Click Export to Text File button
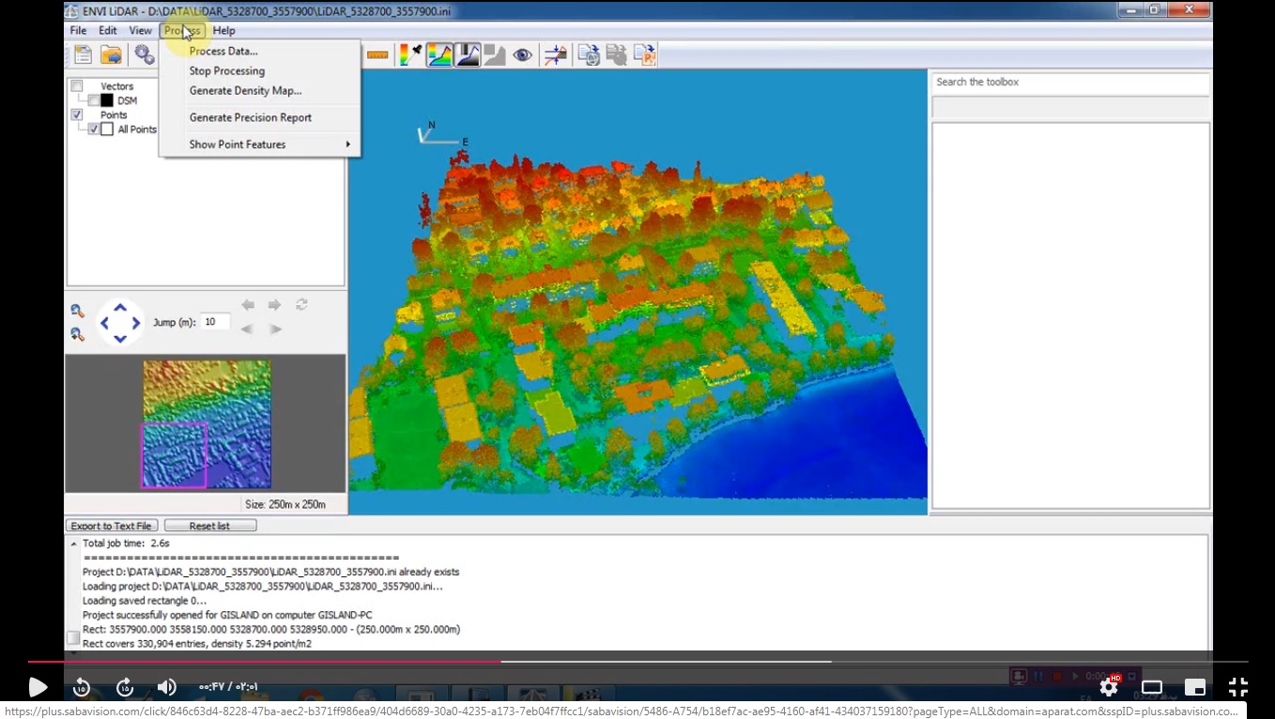This screenshot has height=719, width=1275. [x=112, y=526]
